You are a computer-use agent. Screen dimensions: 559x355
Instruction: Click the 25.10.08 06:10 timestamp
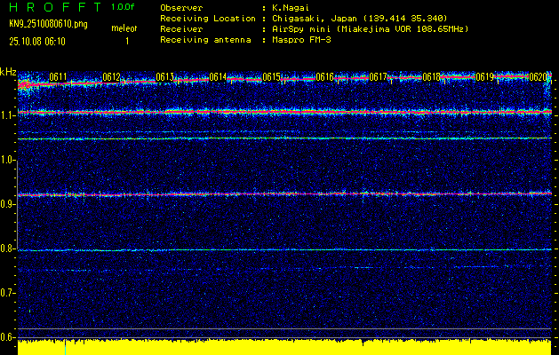coord(39,41)
